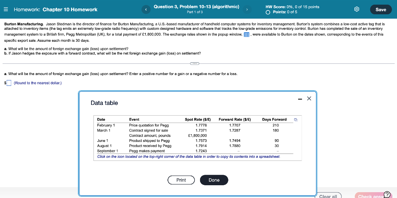Select the forward rate 1.7880 cell
The width and height of the screenshot is (397, 198).
tap(235, 146)
